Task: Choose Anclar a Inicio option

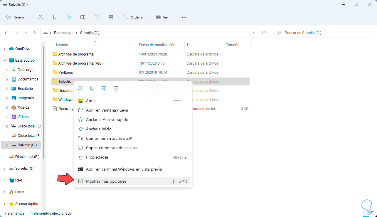Action: point(133,129)
